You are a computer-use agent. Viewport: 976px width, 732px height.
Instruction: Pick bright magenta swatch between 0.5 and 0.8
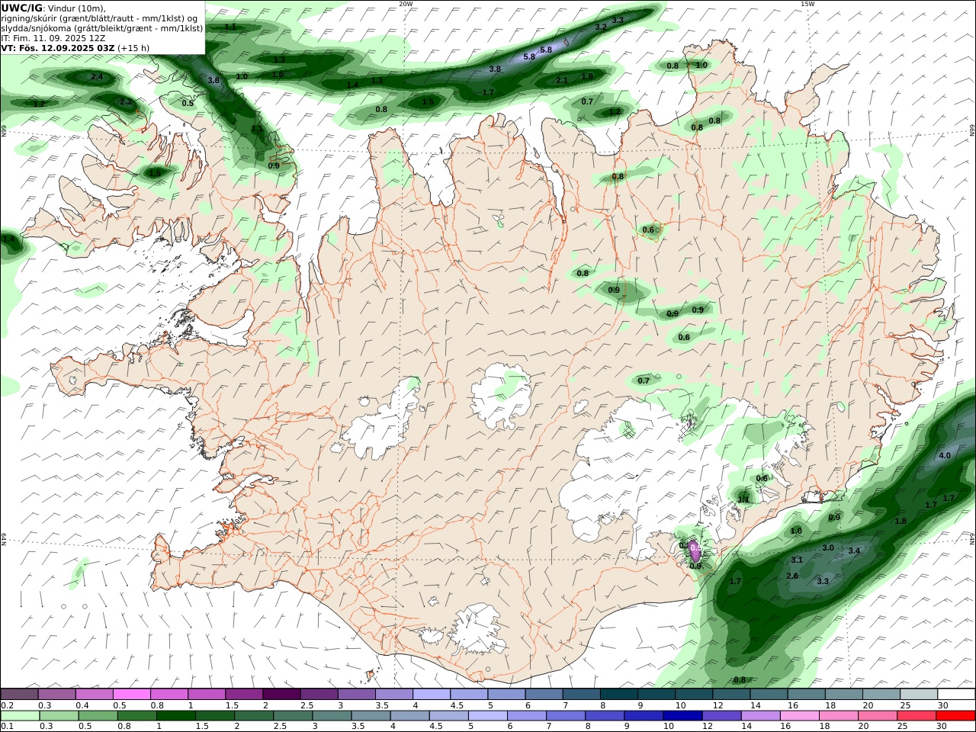coord(132,694)
